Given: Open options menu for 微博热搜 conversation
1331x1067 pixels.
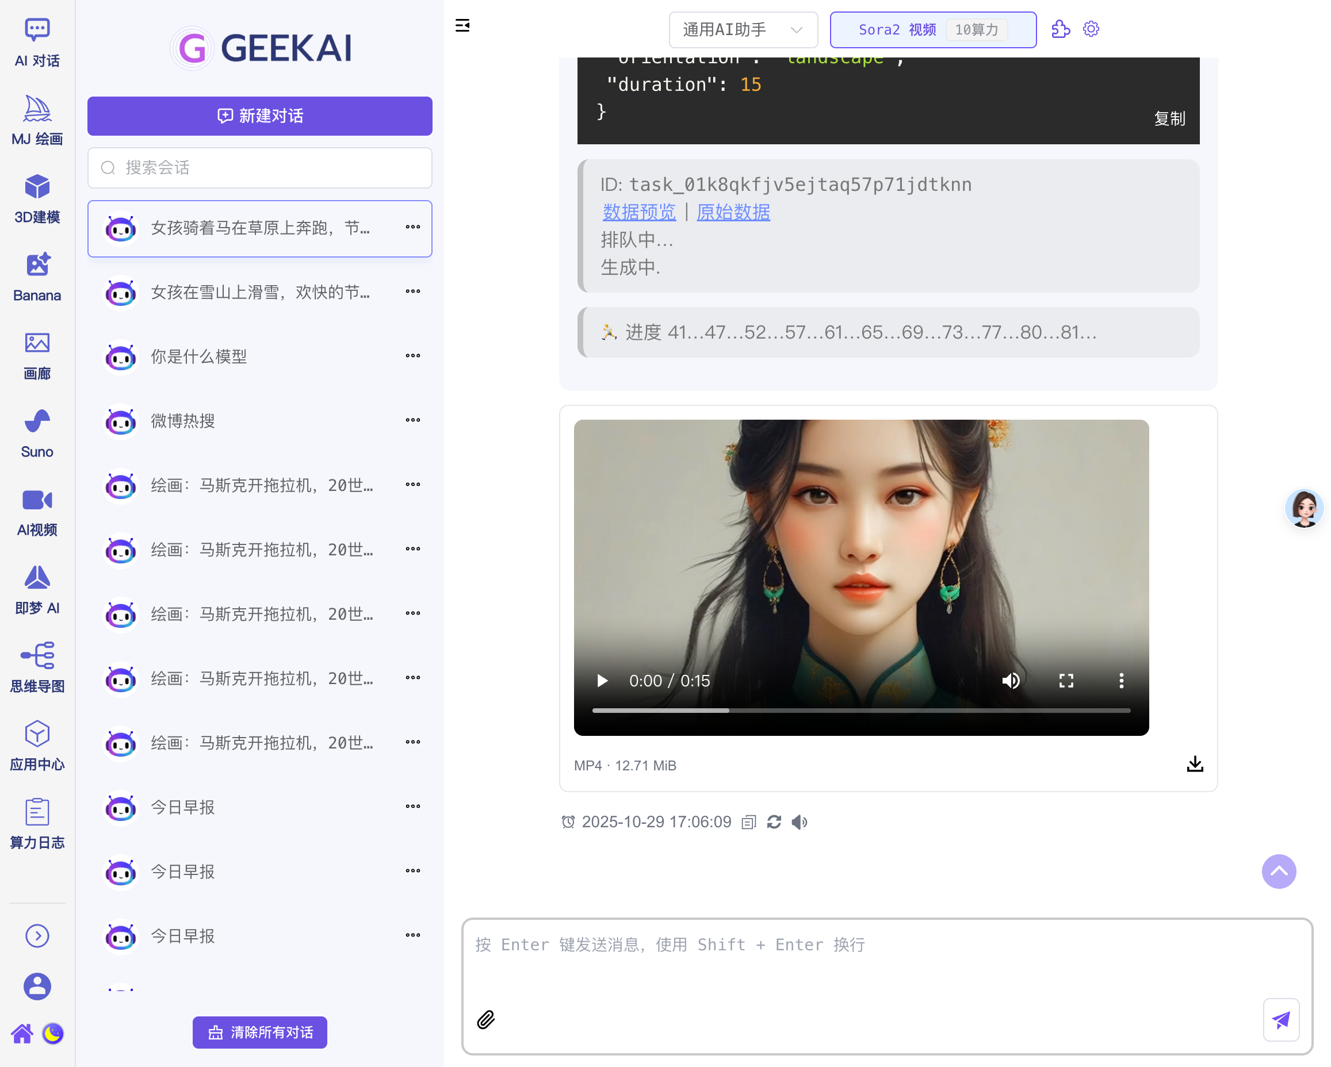Looking at the screenshot, I should coord(412,420).
